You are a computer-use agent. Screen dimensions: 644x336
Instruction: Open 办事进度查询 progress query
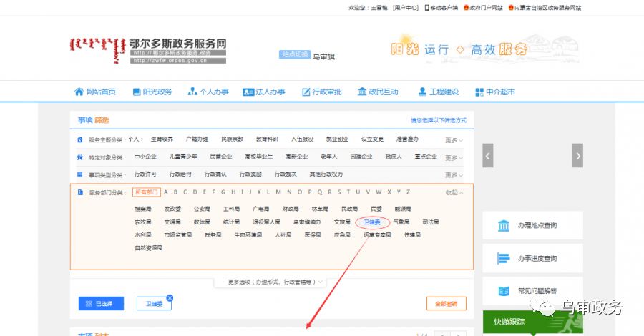[x=532, y=258]
